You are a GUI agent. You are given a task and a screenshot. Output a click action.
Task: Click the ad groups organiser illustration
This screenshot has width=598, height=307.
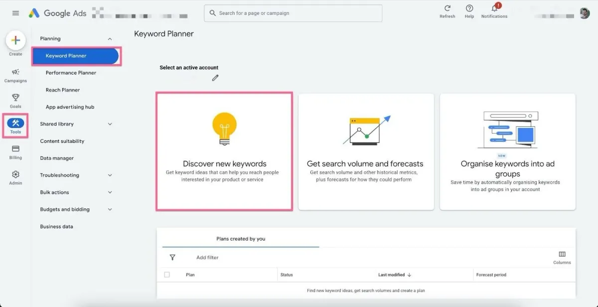[x=507, y=130]
